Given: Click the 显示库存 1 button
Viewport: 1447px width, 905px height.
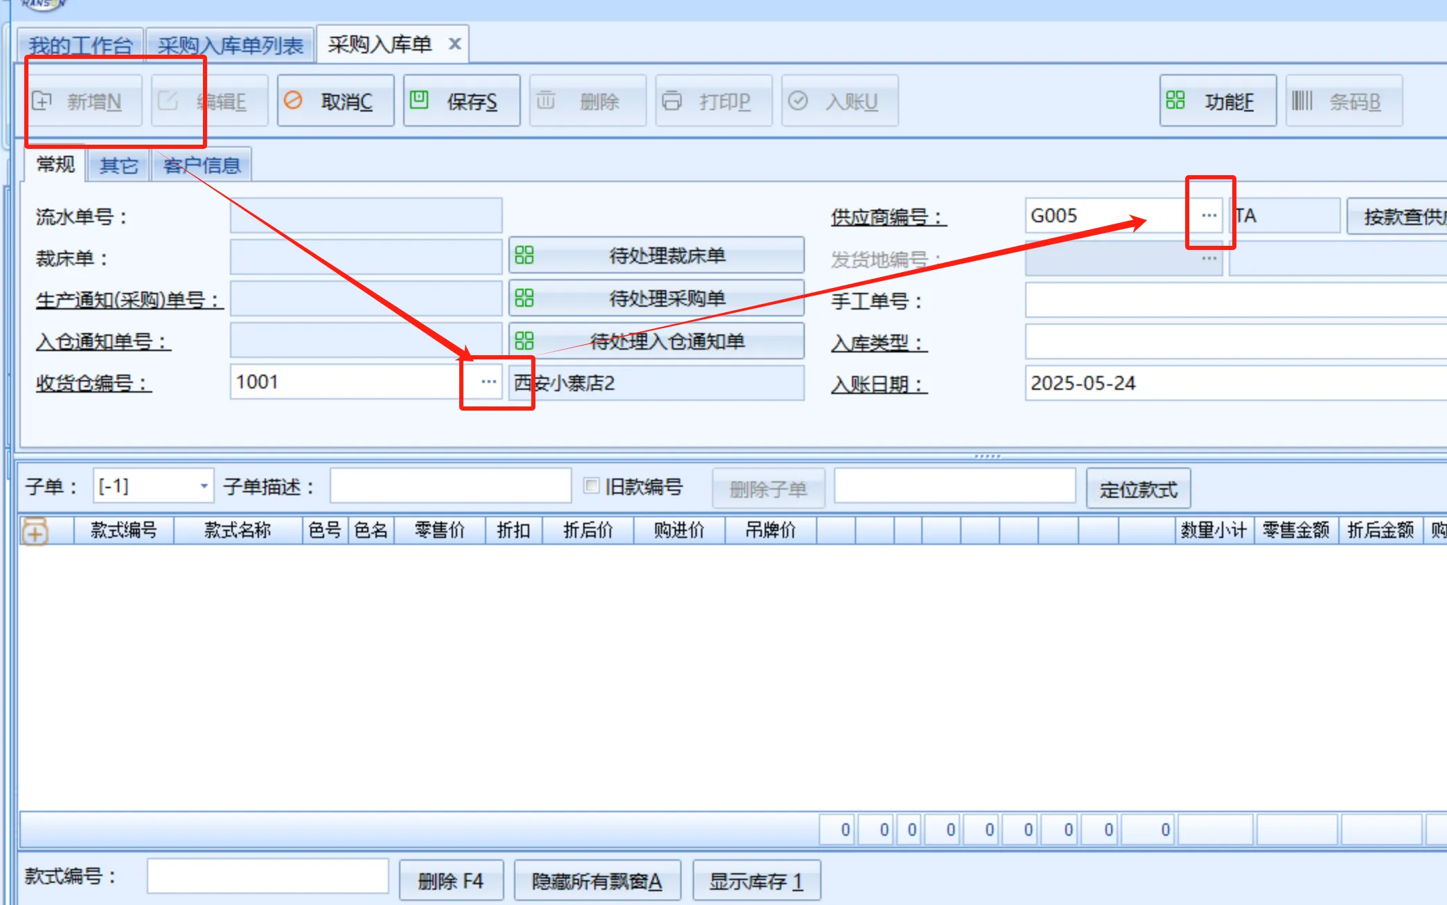Looking at the screenshot, I should coord(756,881).
